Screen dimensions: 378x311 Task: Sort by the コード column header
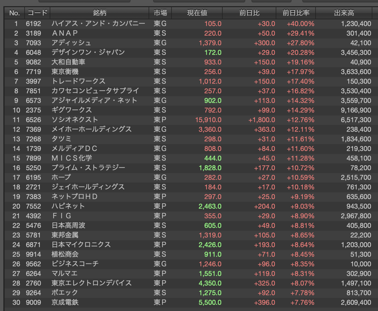[x=37, y=13]
